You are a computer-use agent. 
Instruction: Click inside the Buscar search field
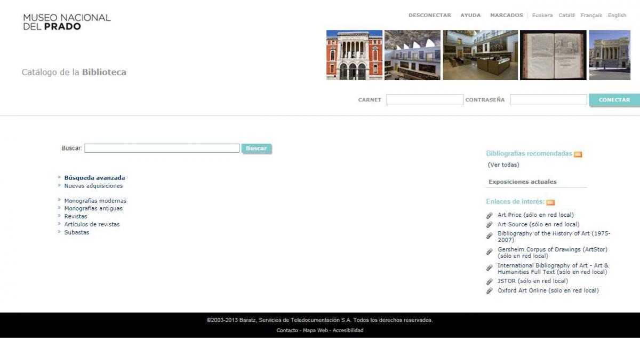tap(162, 148)
